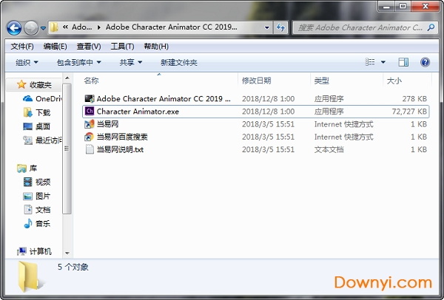
Task: Open the blue help question mark icon
Action: pos(425,63)
